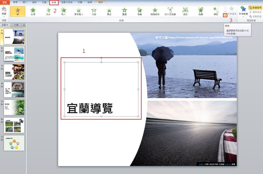Click the animation gallery scroll-down arrow
263x174 pixels.
pos(225,11)
